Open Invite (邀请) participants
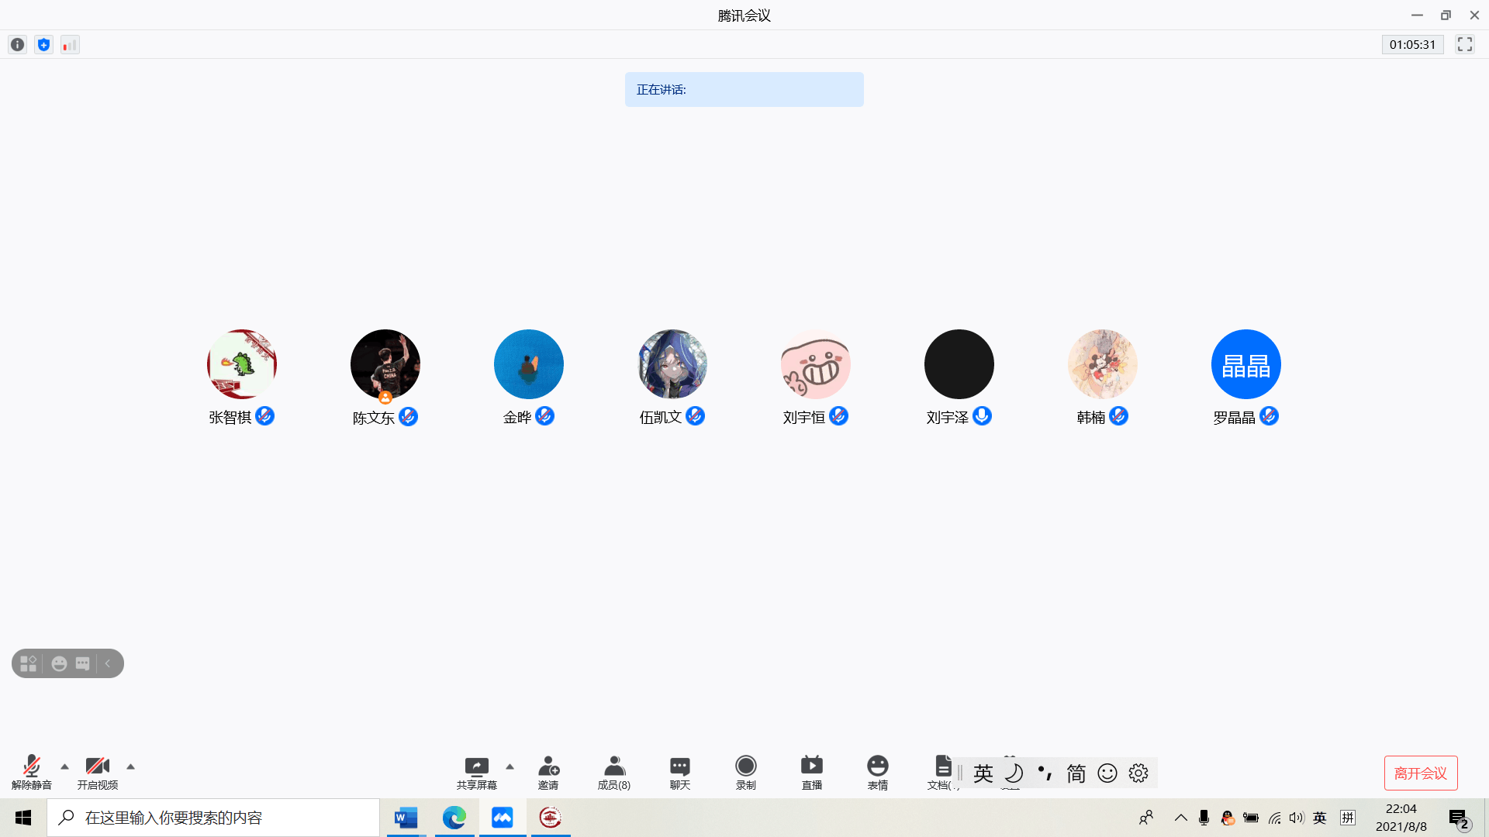 548,772
